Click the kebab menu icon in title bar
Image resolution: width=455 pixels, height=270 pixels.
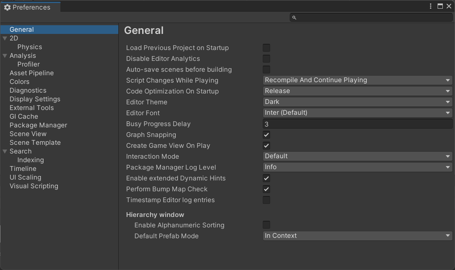coord(431,6)
